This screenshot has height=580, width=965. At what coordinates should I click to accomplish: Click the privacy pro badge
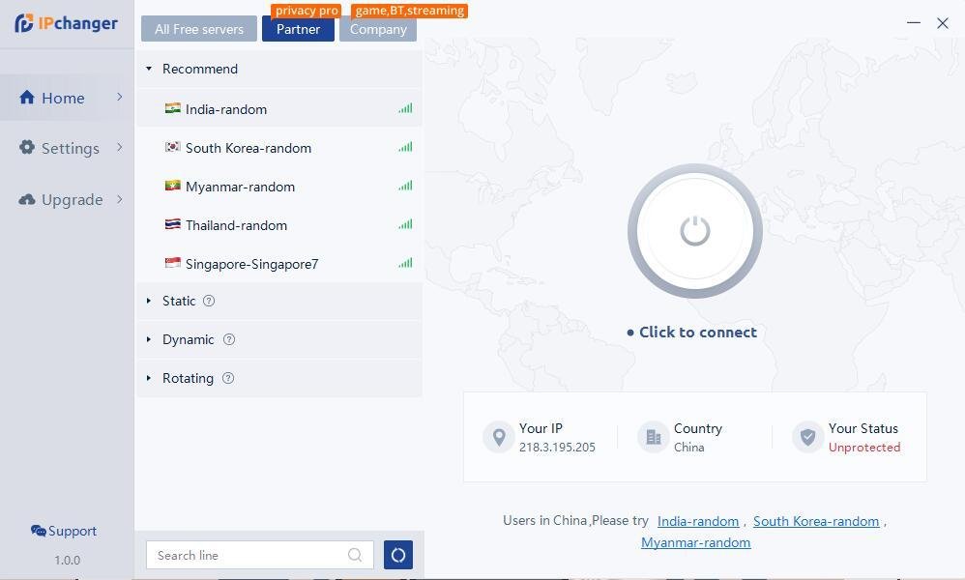click(x=307, y=11)
